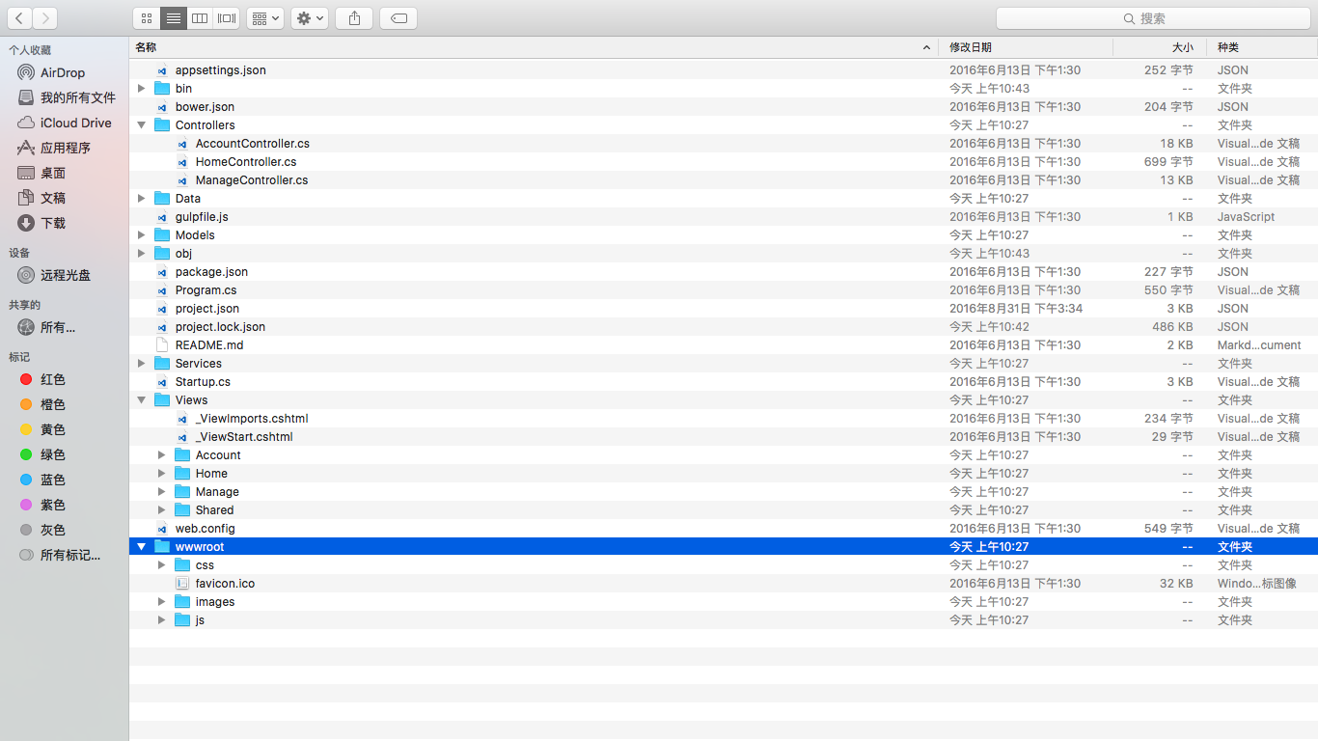
Task: Collapse the Views folder
Action: click(x=141, y=399)
